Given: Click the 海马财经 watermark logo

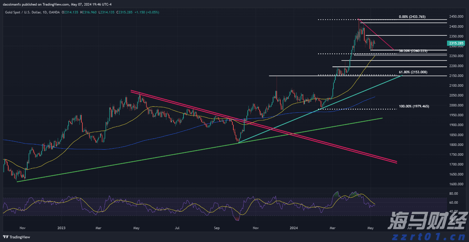Looking at the screenshot, I should 427,222.
